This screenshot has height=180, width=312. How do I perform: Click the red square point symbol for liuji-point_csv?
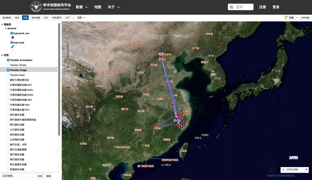tap(12, 37)
